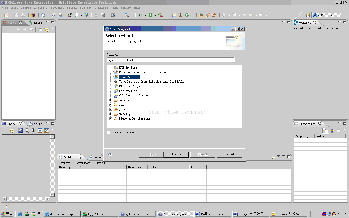The image size is (349, 218).
Task: Open the Window menu
Action: point(126,8)
